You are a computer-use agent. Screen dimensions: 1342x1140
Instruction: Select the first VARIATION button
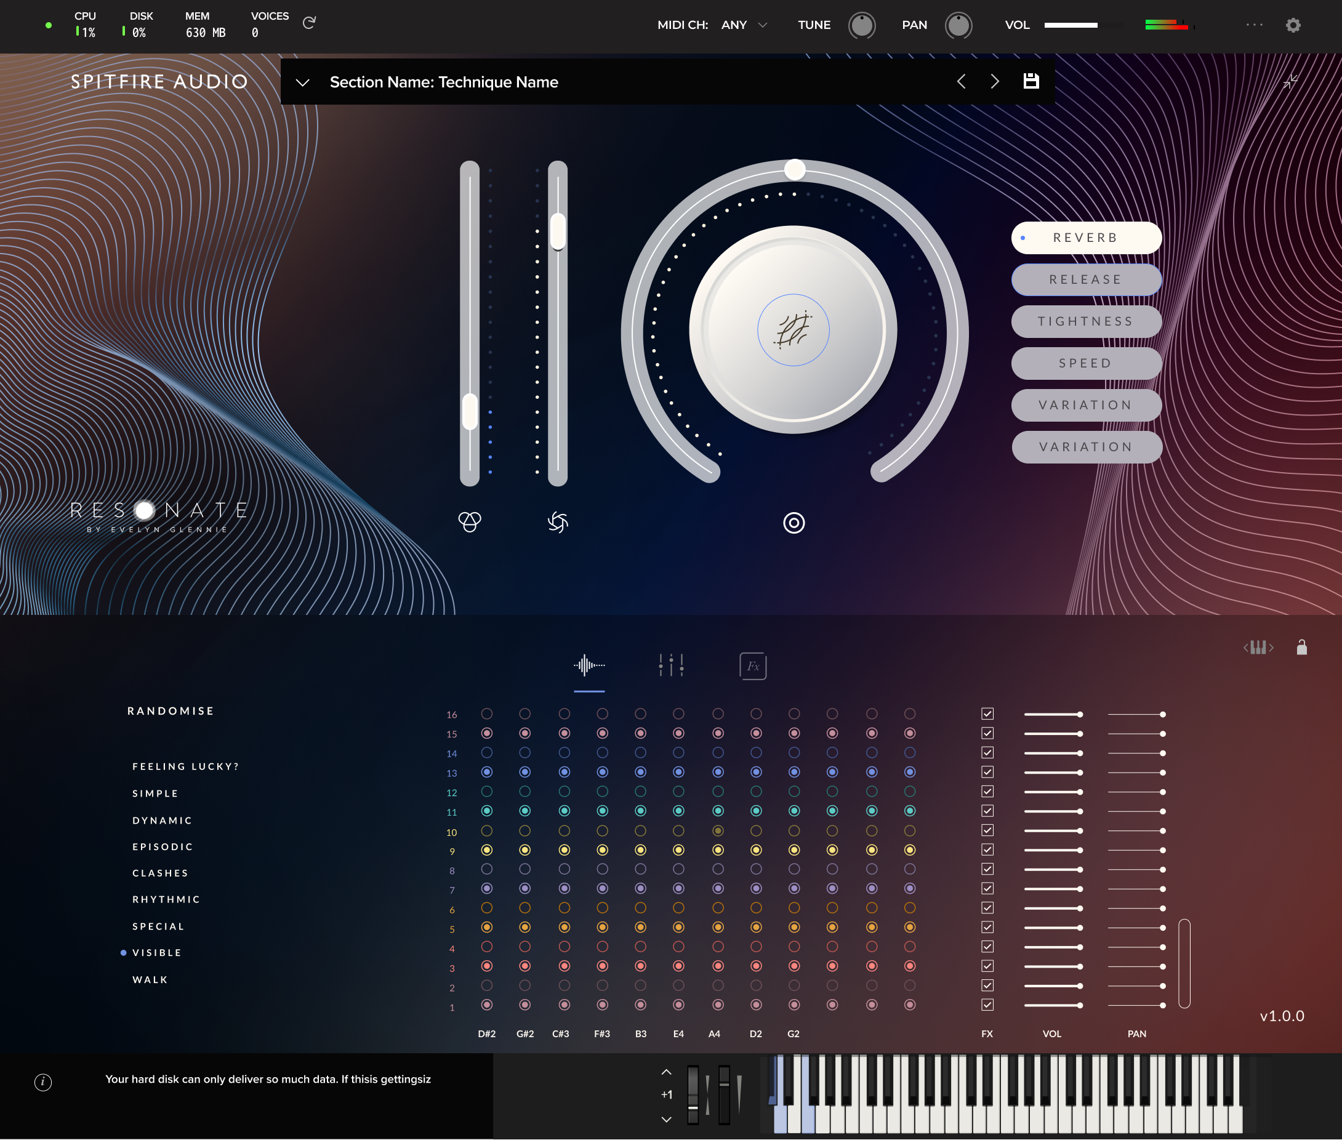click(1086, 405)
